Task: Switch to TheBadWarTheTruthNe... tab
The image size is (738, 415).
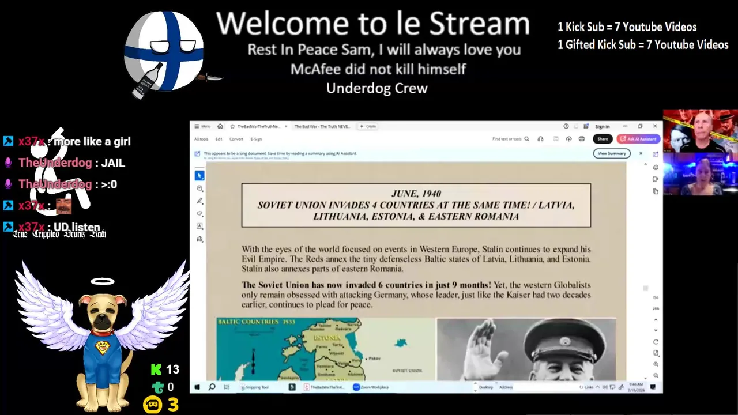Action: 258,126
